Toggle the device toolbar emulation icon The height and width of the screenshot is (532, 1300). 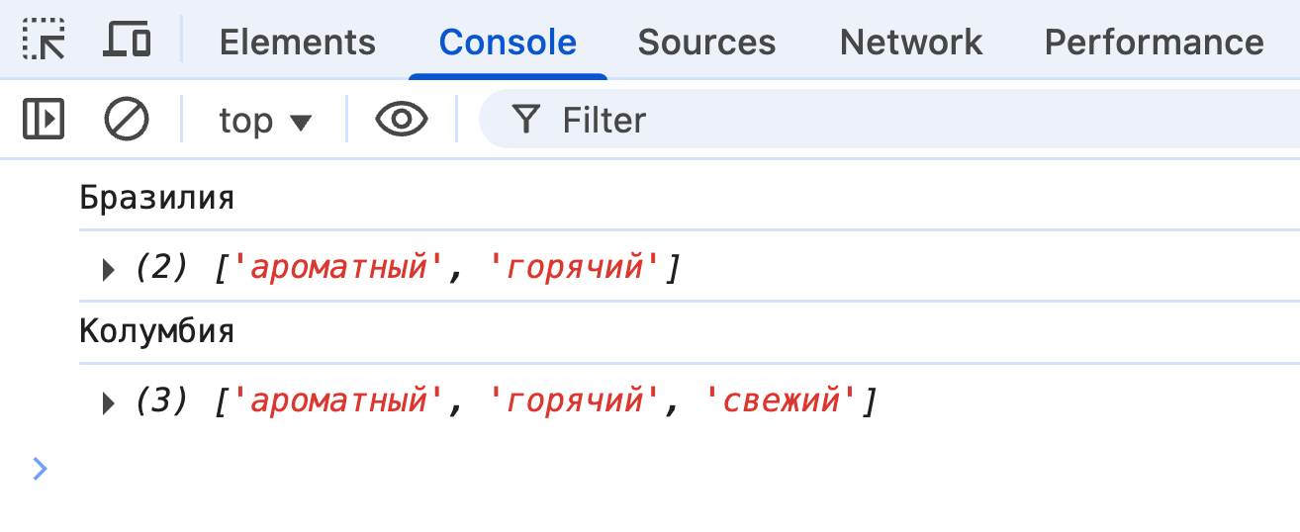coord(127,41)
